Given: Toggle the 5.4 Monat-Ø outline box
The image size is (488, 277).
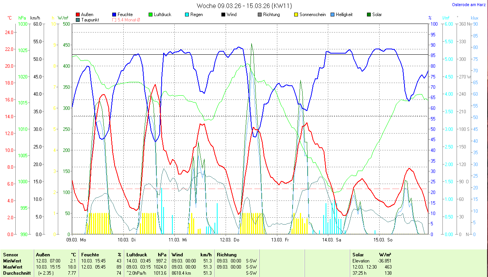Looking at the screenshot, I should 115,20.
